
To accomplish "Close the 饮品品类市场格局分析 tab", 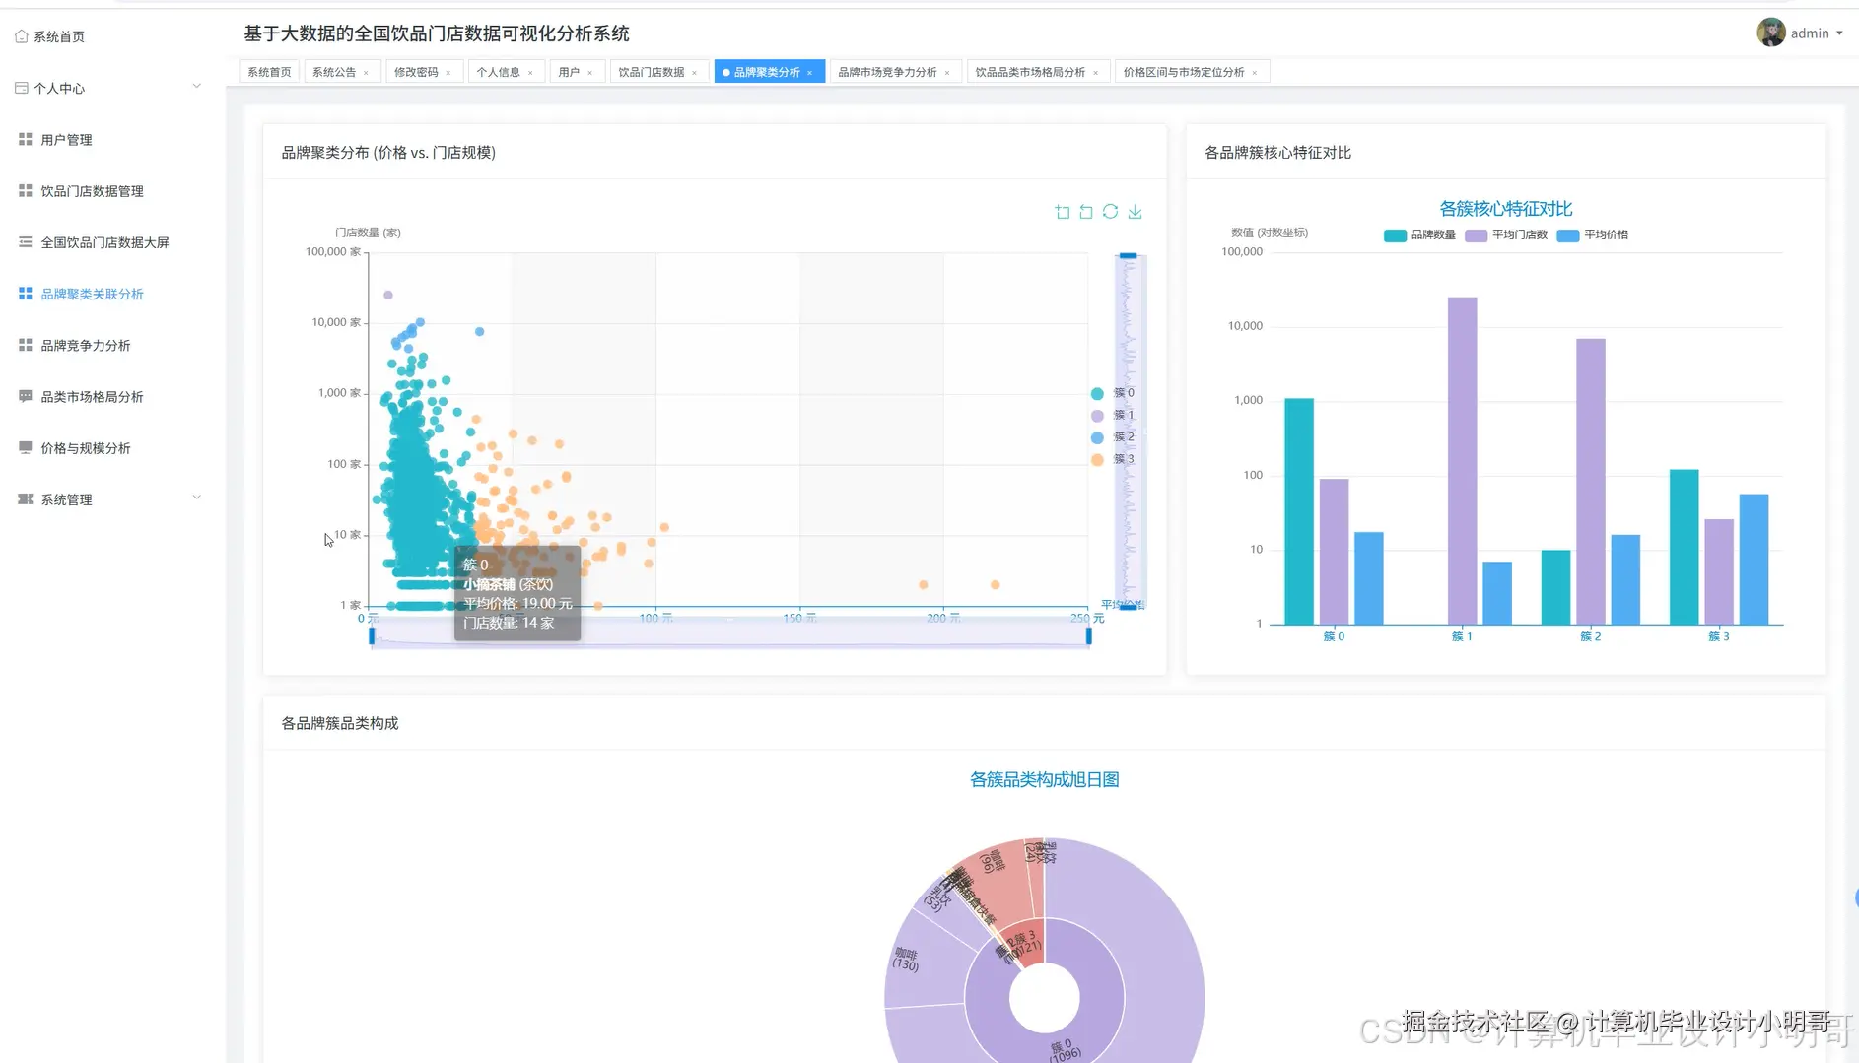I will pyautogui.click(x=1096, y=73).
